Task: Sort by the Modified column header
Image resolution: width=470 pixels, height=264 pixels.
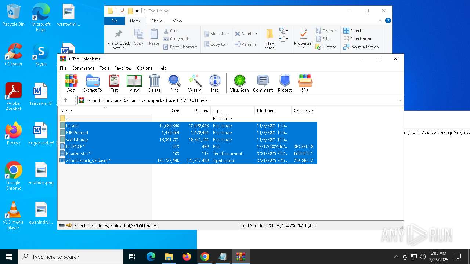Action: coord(273,110)
